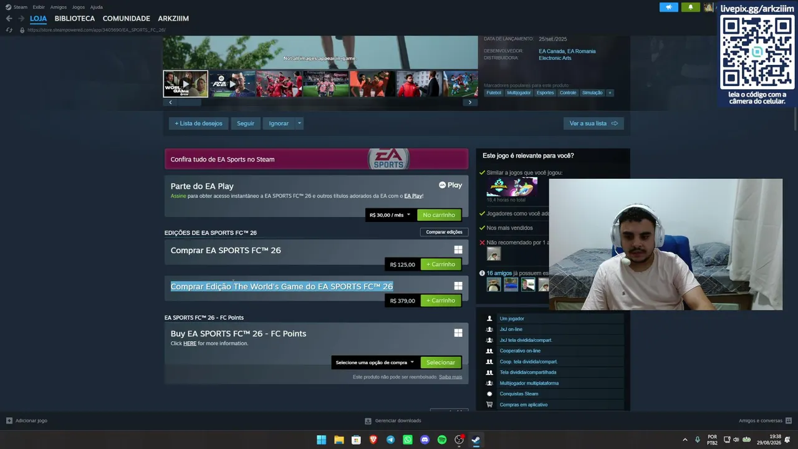Image resolution: width=798 pixels, height=449 pixels.
Task: Expand more tags with plus button
Action: pyautogui.click(x=610, y=93)
